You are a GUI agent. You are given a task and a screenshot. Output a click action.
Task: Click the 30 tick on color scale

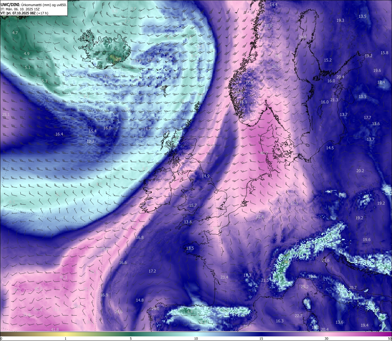pyautogui.click(x=326, y=339)
